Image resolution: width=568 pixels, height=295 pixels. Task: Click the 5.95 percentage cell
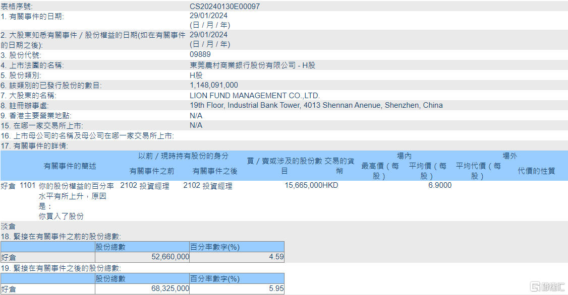[276, 288]
